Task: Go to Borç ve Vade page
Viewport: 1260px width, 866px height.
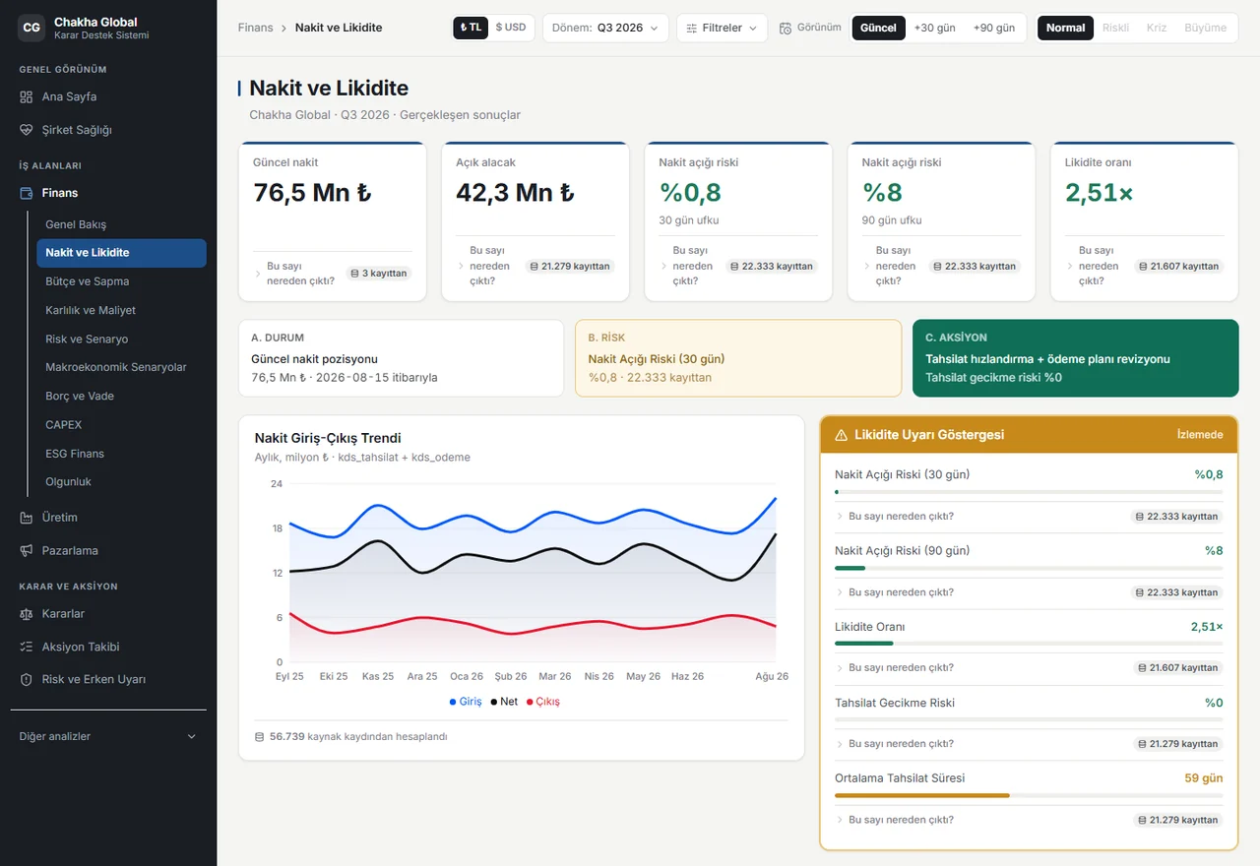Action: point(121,396)
